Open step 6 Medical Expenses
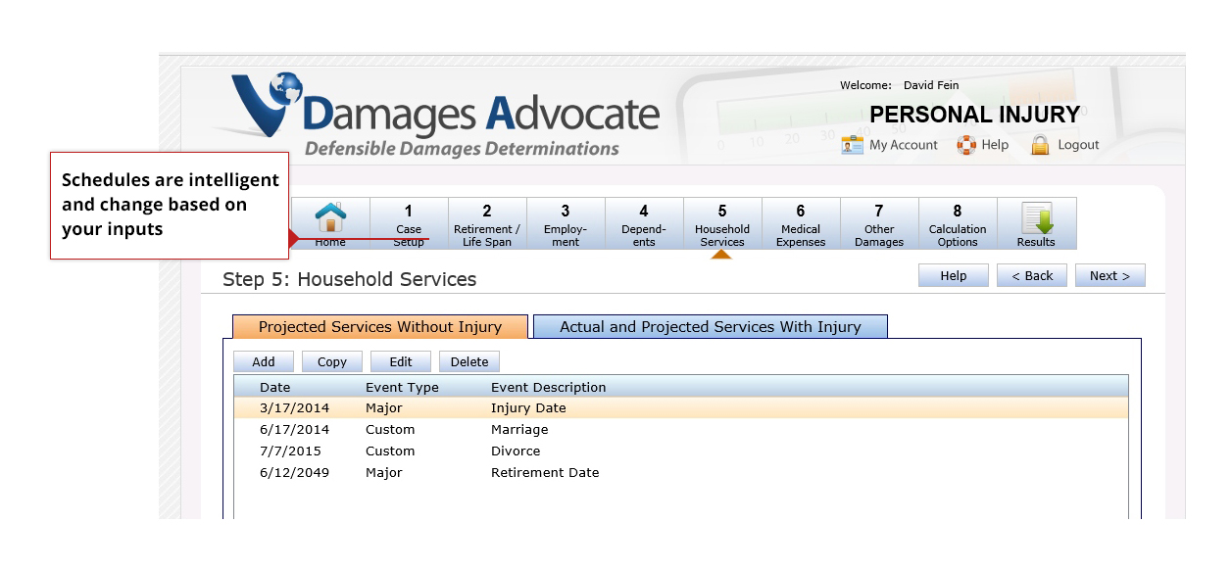Image resolution: width=1232 pixels, height=570 pixels. [801, 223]
